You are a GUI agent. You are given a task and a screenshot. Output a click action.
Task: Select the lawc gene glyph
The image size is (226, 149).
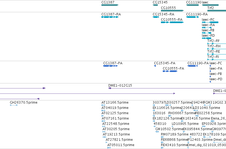click(210, 5)
